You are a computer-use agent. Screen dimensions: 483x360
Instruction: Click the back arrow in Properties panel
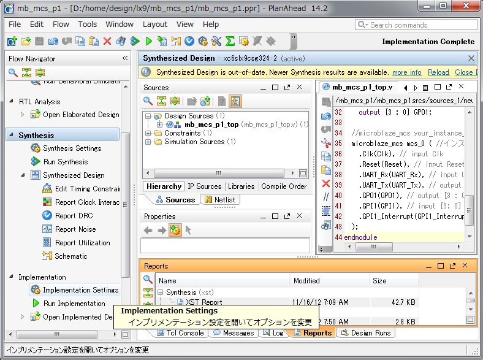pos(148,230)
